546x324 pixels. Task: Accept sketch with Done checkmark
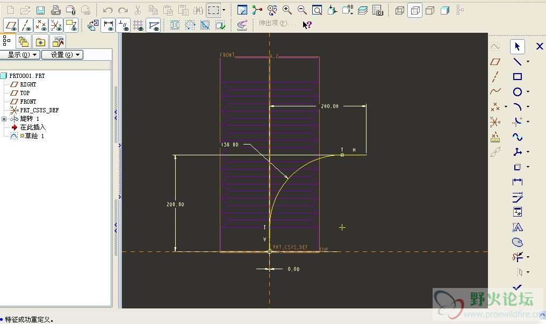click(x=518, y=287)
